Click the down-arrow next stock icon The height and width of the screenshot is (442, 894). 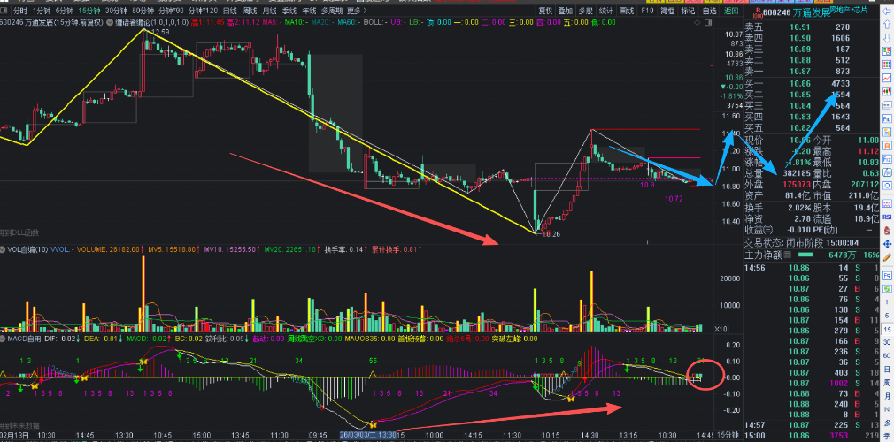point(887,38)
